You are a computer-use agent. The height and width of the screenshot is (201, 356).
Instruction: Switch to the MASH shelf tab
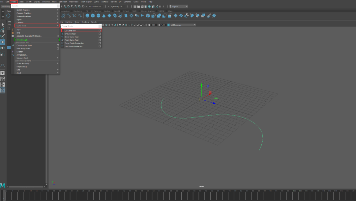(135, 11)
